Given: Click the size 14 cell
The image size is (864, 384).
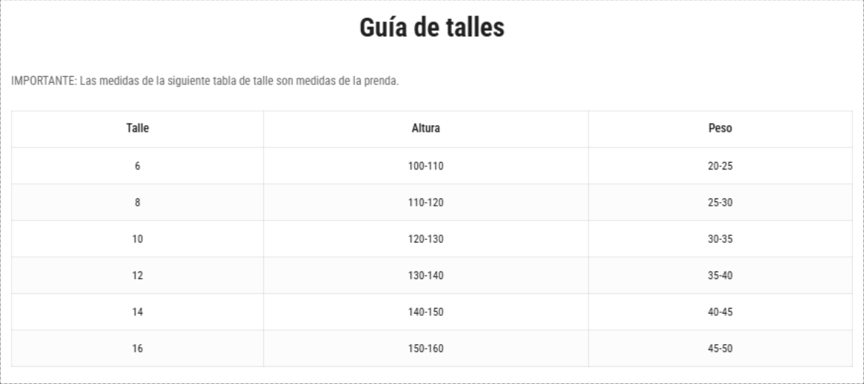Looking at the screenshot, I should click(x=137, y=312).
